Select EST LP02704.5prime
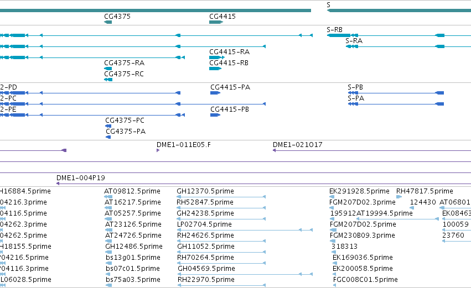471x288 pixels. point(204,224)
